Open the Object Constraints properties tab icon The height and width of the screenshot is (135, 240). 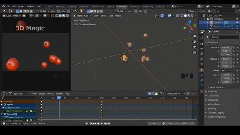(202, 80)
